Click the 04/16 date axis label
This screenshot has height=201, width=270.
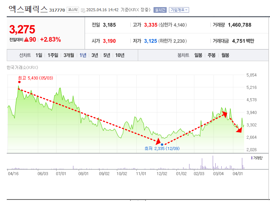13,174
